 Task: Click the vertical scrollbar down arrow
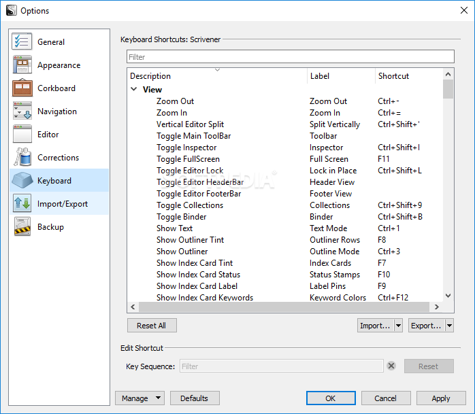pyautogui.click(x=448, y=296)
